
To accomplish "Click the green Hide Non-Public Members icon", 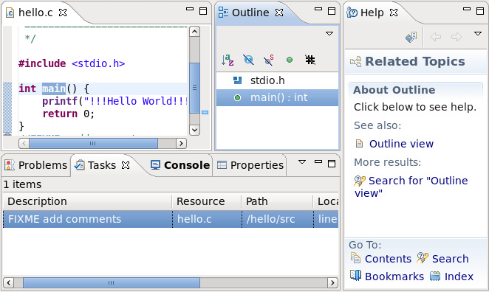I will pos(290,60).
